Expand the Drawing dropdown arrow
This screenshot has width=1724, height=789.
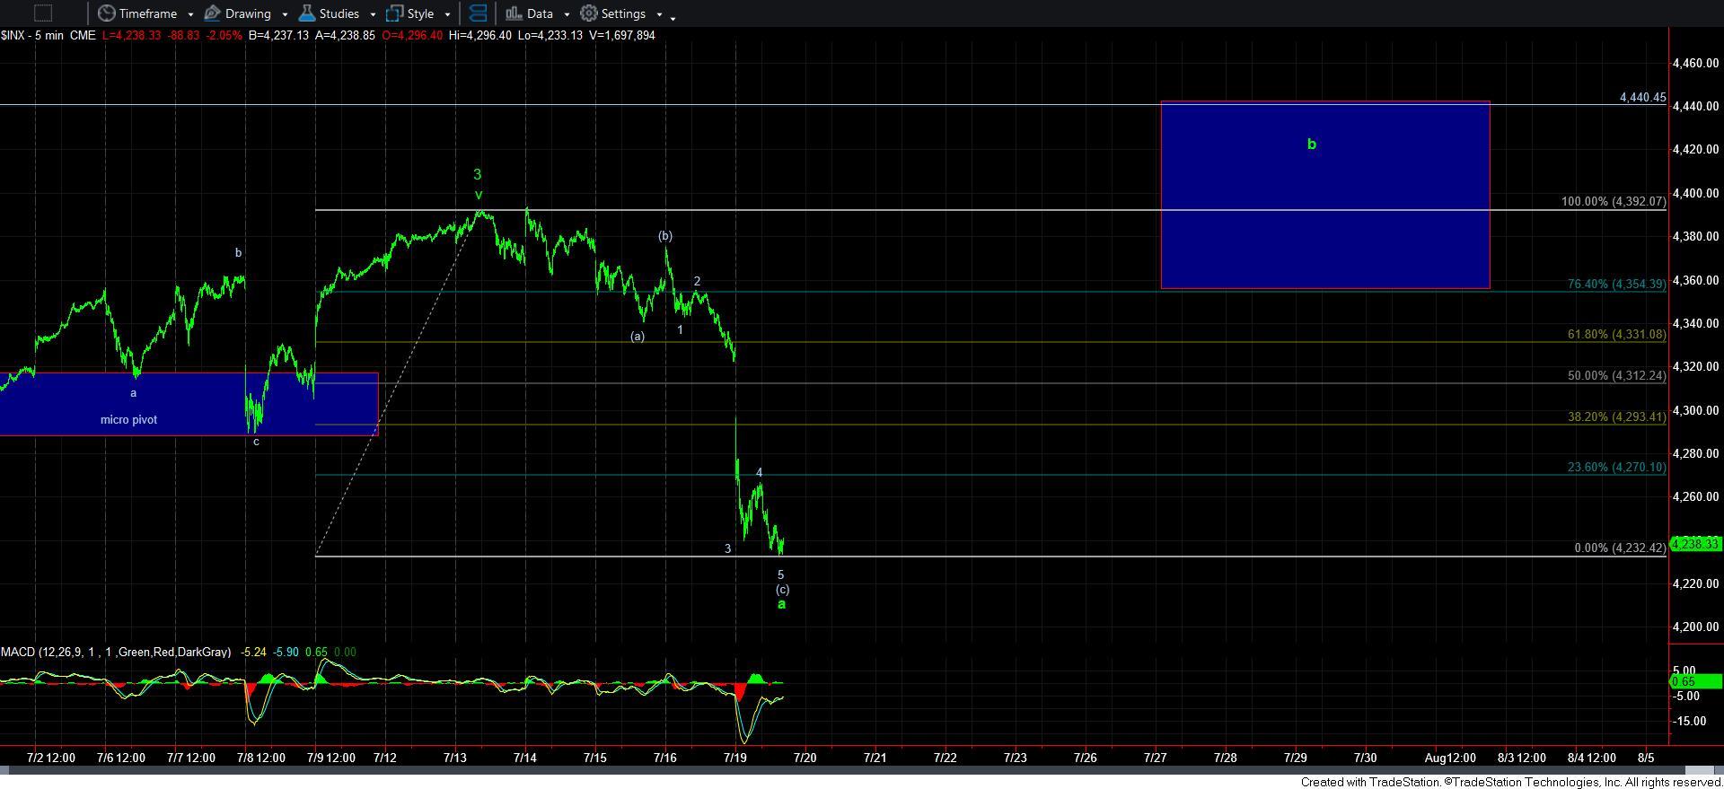coord(284,14)
